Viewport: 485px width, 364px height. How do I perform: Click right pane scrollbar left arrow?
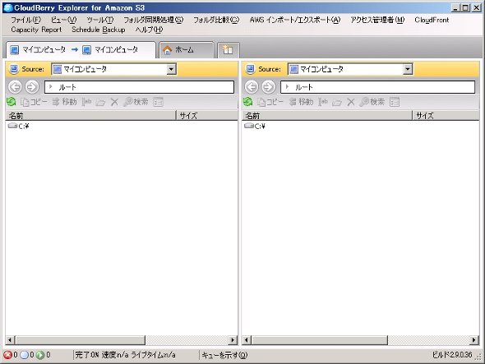247,340
